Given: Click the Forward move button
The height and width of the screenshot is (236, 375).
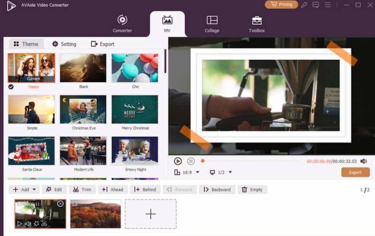Looking at the screenshot, I should pyautogui.click(x=180, y=190).
